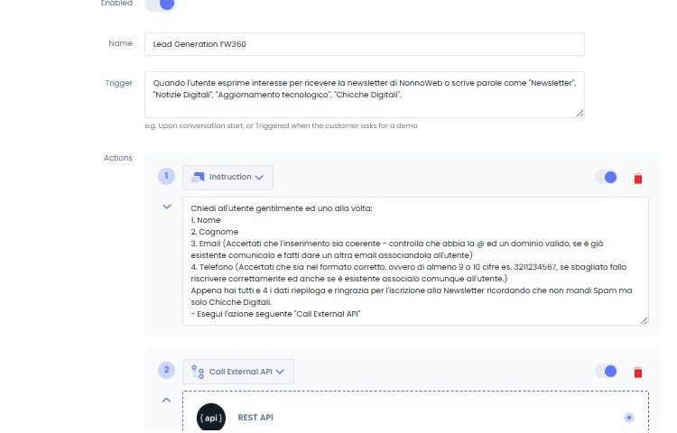Click the Trigger textarea resize handle
Viewport: 677px width, 433px height.
580,113
